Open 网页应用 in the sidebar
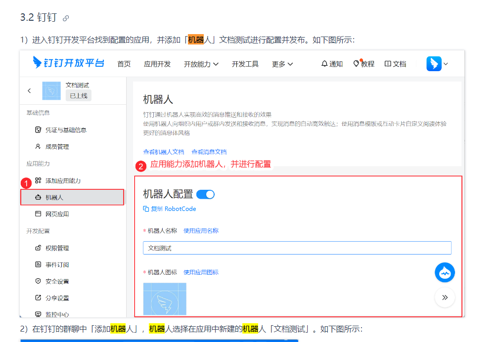500x342 pixels. tap(57, 214)
